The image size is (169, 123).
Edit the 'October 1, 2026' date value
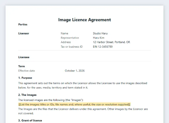[75, 71]
